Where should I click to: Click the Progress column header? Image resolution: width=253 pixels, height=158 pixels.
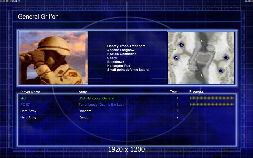[x=196, y=92]
